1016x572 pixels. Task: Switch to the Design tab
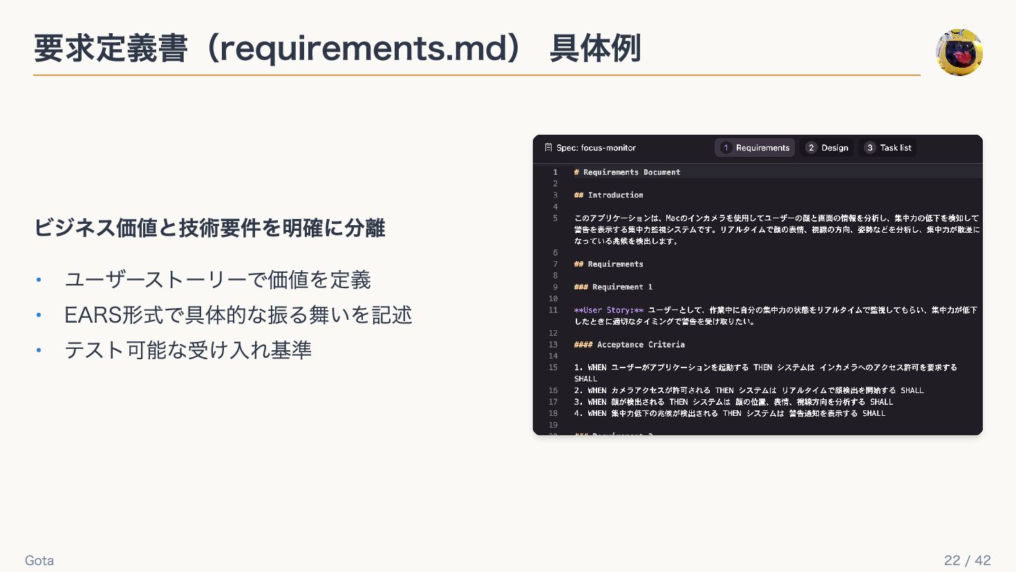click(827, 148)
